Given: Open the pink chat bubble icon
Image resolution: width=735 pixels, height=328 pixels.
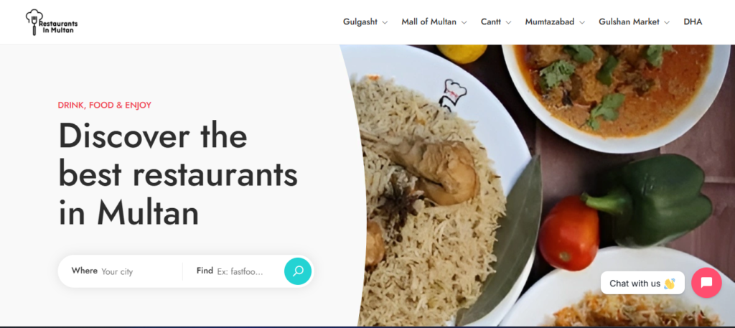Looking at the screenshot, I should coord(706,283).
